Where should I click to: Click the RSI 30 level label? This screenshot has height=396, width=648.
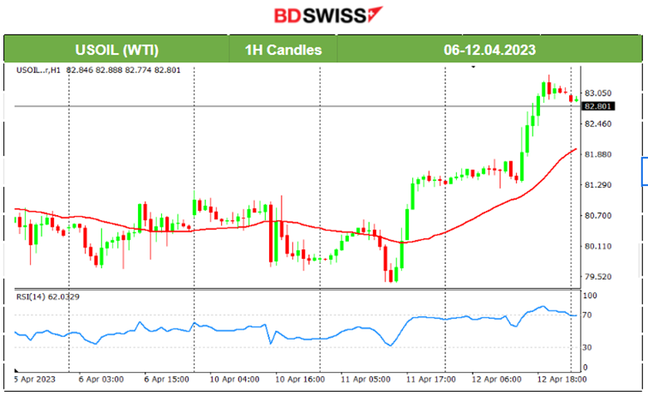click(x=587, y=347)
